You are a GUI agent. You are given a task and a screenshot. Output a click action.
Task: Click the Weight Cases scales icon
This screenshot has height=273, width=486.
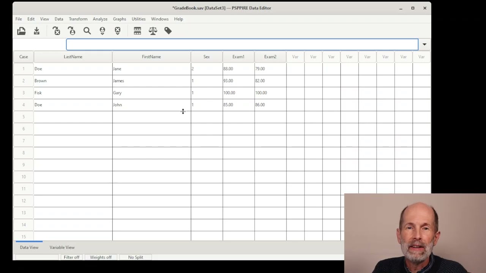pos(153,31)
